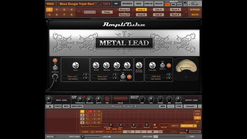Click the selected module MIX knob
The height and width of the screenshot is (139, 247).
click(169, 99)
